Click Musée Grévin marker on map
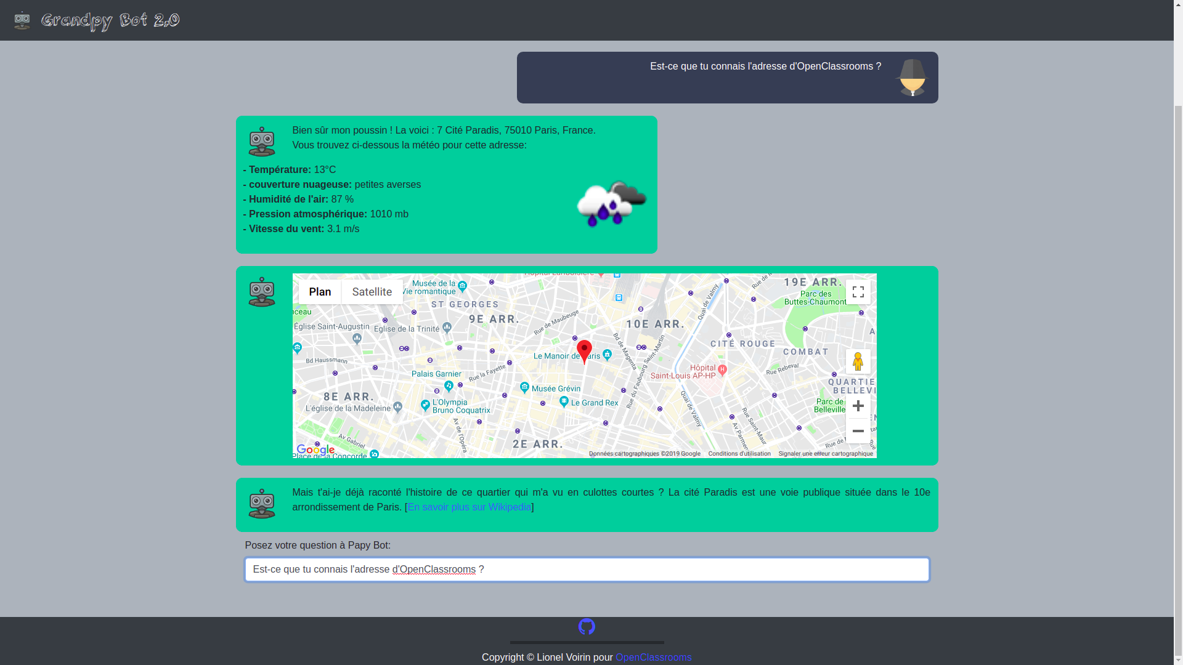The width and height of the screenshot is (1183, 665). [524, 387]
